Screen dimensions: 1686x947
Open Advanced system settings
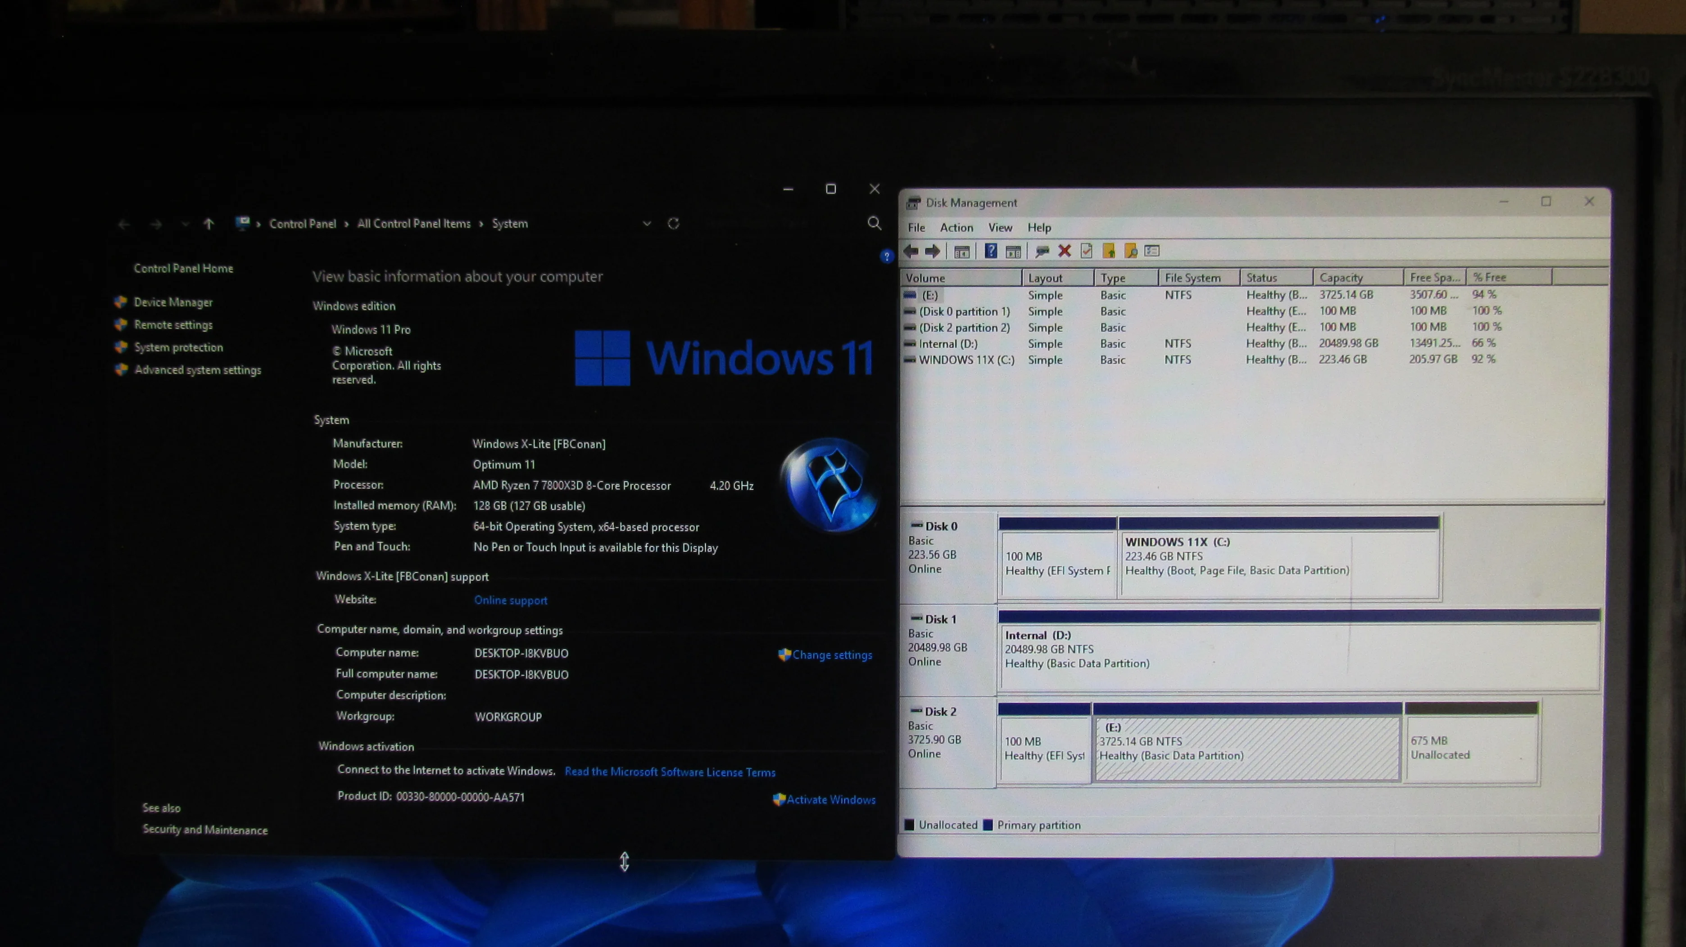198,370
